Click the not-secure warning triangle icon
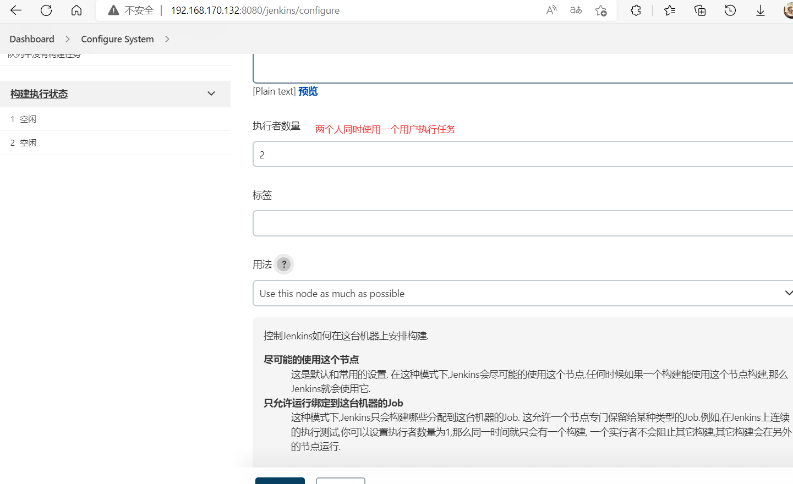Screen dimensions: 793x484 pyautogui.click(x=113, y=10)
